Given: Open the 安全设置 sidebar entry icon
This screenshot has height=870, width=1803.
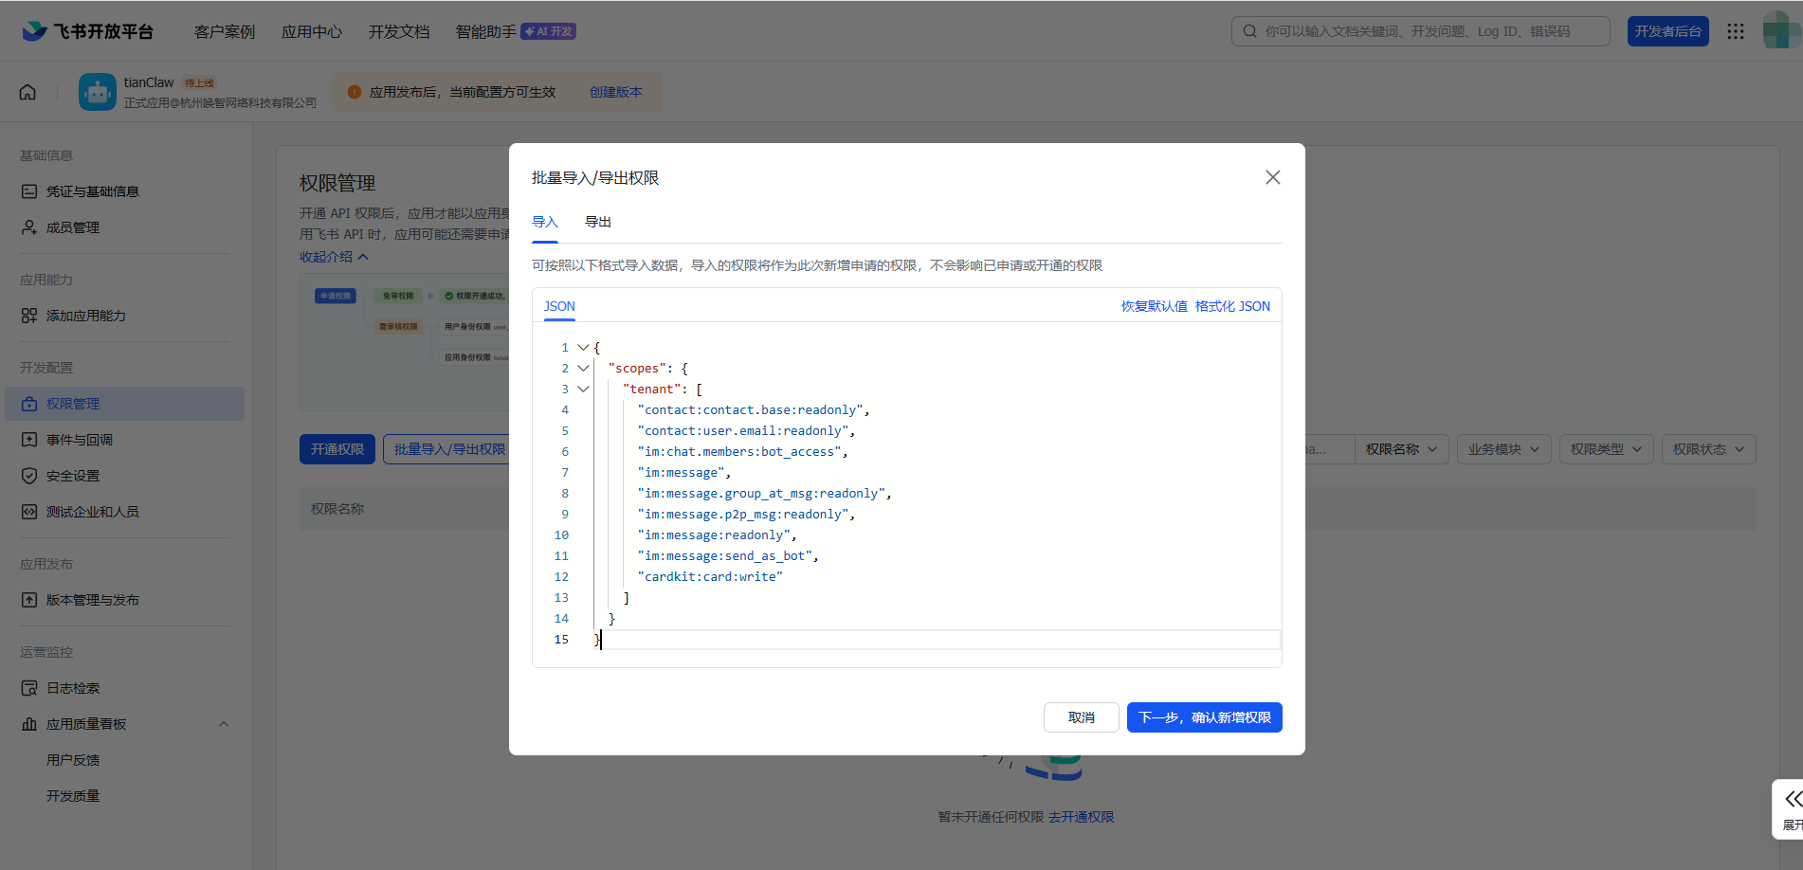Looking at the screenshot, I should (x=29, y=475).
